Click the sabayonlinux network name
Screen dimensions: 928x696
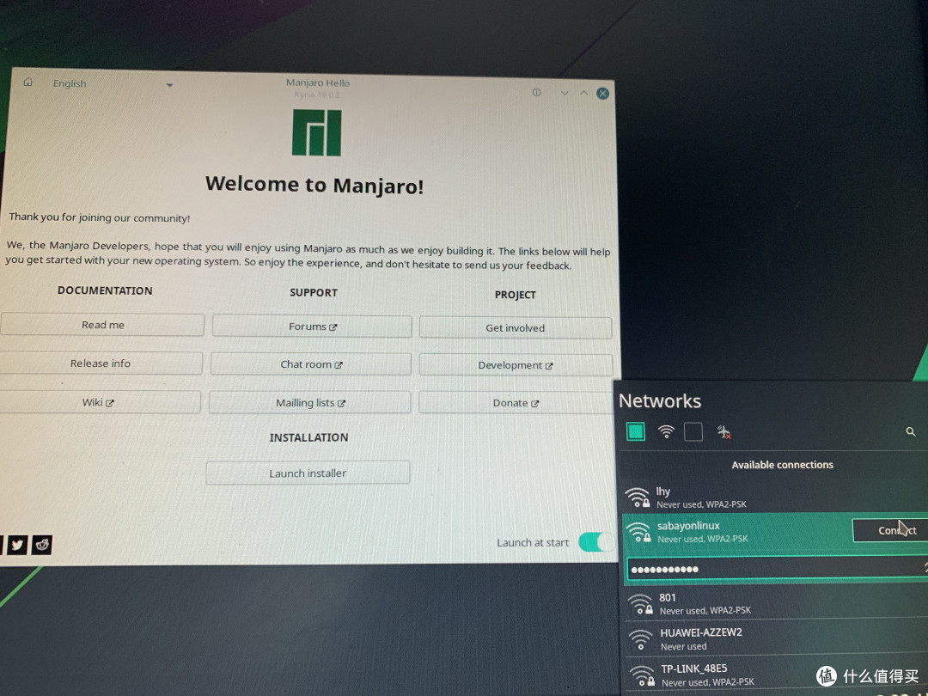coord(688,526)
